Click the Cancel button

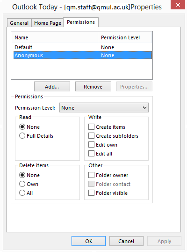pyautogui.click(x=126, y=241)
